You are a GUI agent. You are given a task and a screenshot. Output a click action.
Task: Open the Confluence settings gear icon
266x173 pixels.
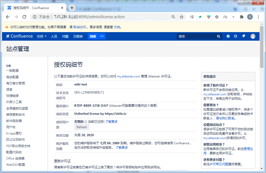click(x=235, y=36)
